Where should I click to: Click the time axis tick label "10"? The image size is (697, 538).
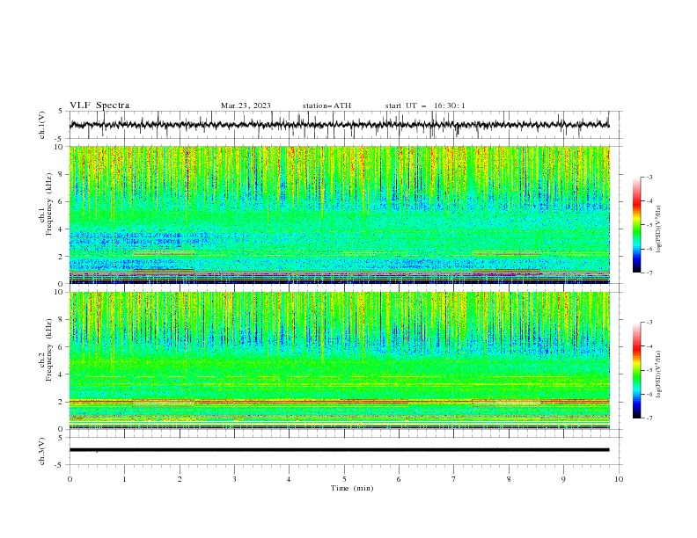(x=619, y=479)
